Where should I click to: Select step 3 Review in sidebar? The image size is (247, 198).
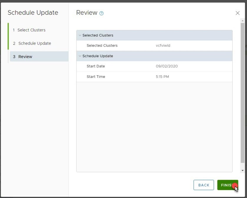click(25, 57)
